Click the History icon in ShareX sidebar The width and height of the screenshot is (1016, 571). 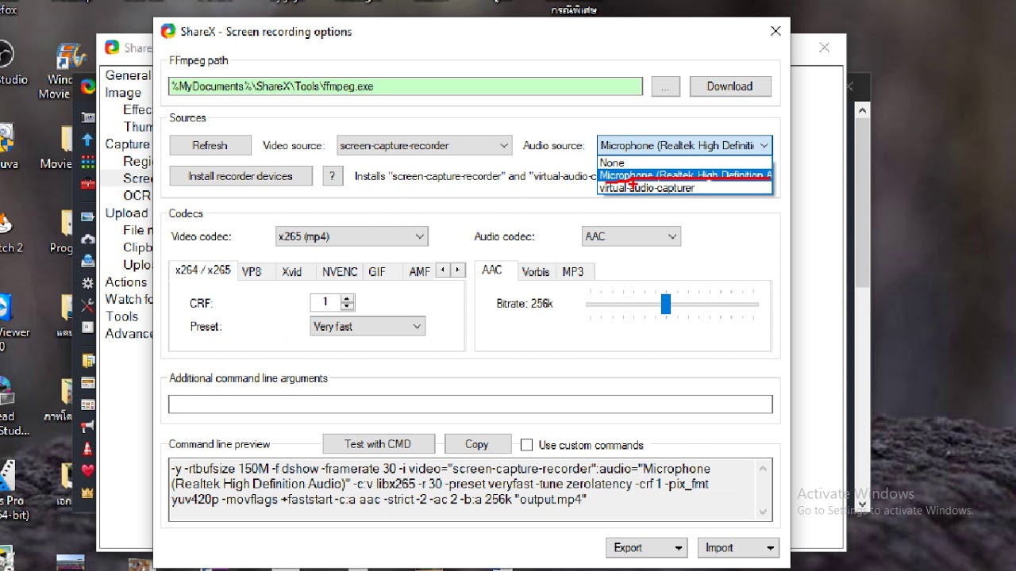coord(87,383)
